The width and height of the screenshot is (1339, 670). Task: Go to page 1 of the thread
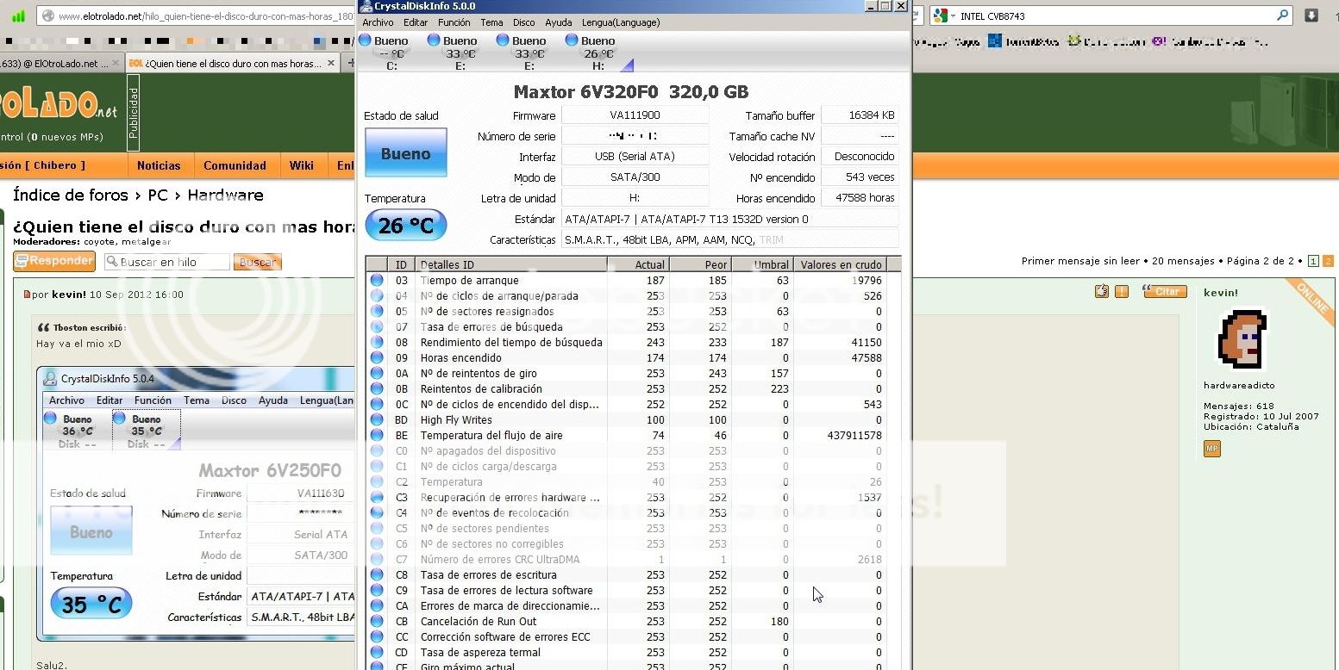[1313, 261]
